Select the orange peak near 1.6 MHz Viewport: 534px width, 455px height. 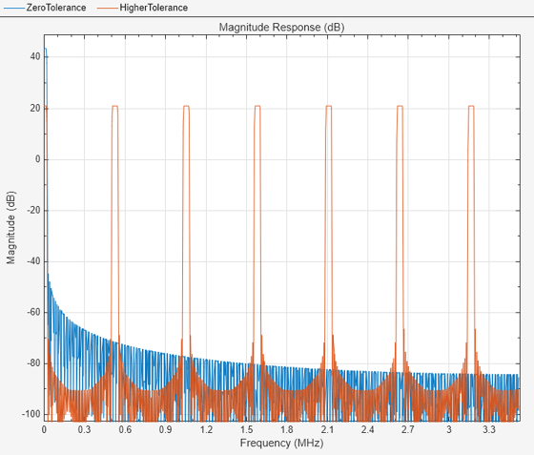click(257, 106)
